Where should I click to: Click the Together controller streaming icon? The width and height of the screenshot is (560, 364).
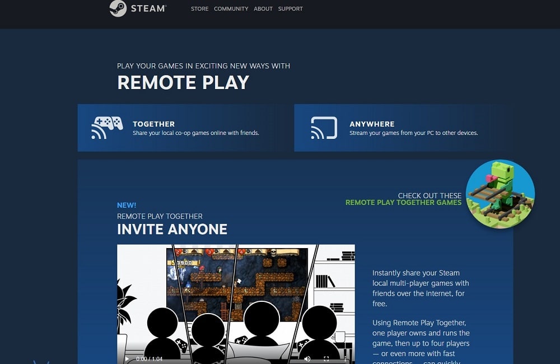point(107,128)
